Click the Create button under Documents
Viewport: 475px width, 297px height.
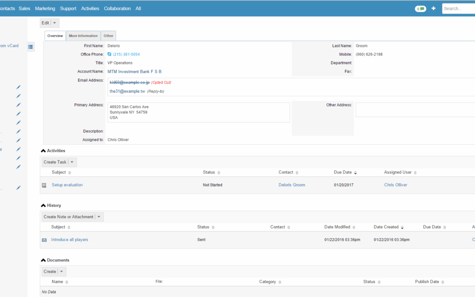coord(50,271)
